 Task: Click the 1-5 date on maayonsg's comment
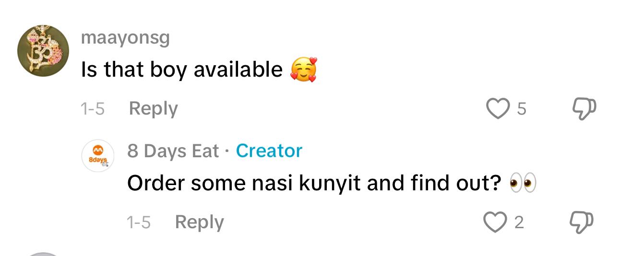[x=93, y=109]
